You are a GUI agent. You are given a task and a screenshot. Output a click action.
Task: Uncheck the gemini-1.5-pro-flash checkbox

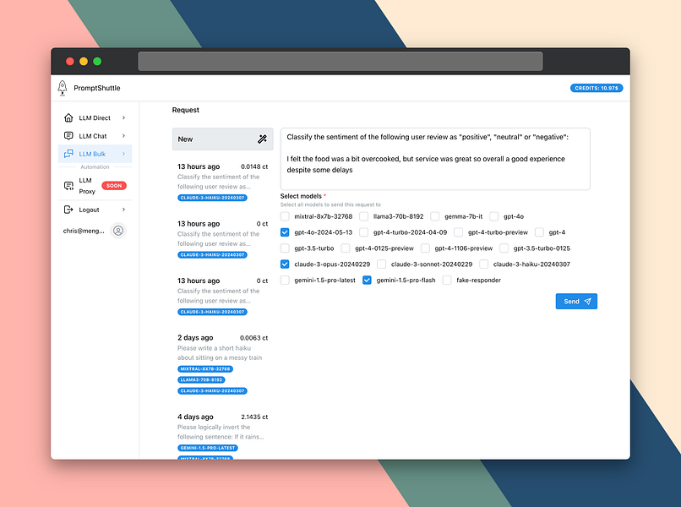367,281
